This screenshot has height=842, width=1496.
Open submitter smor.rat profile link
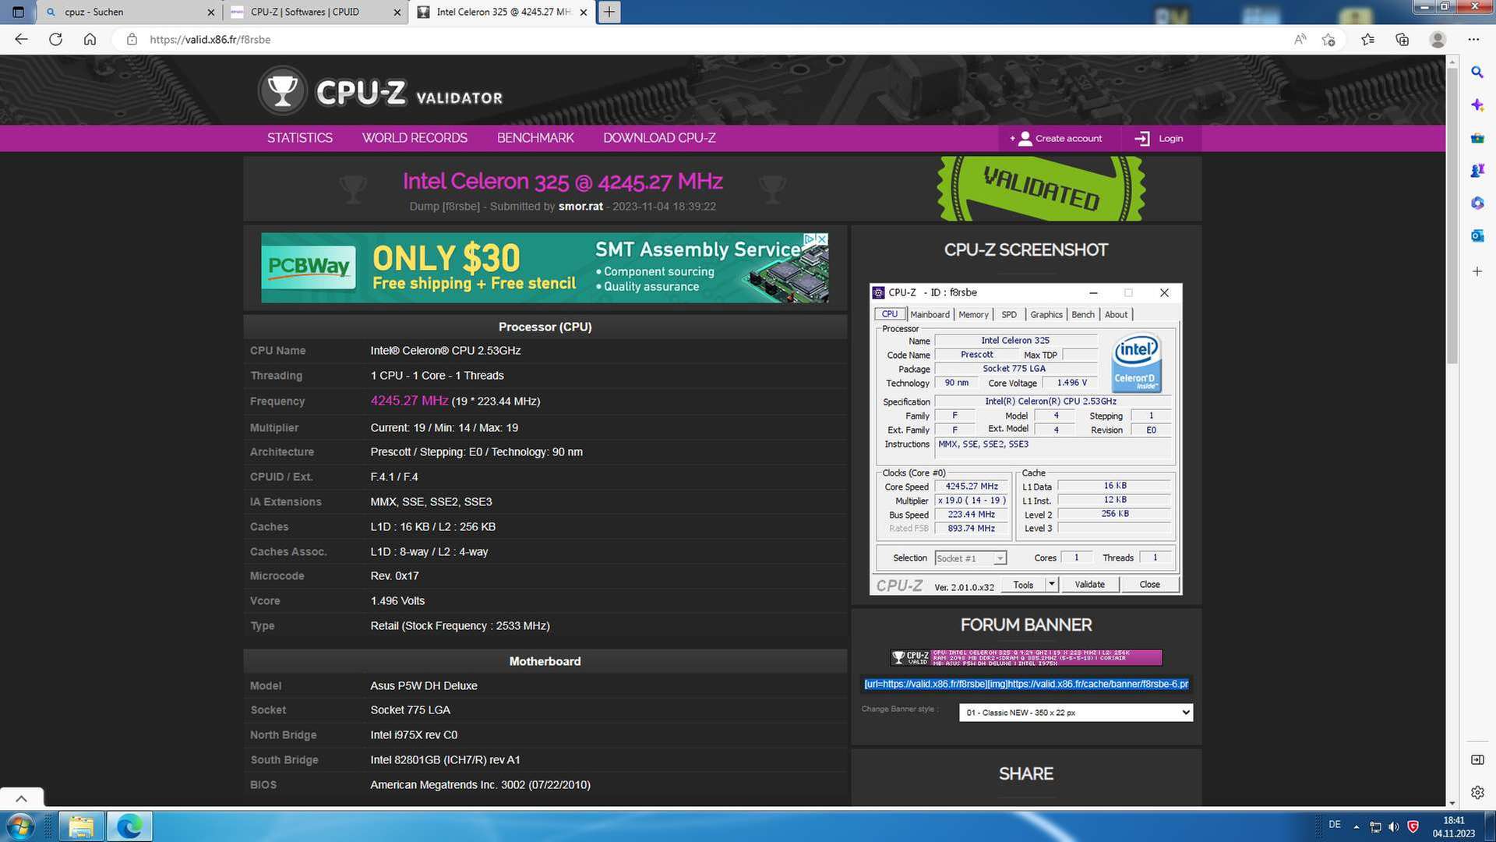point(580,207)
